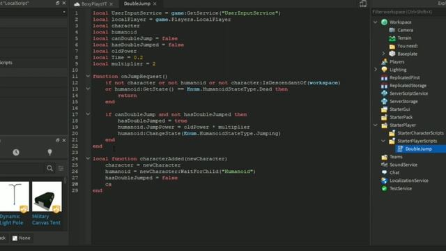Click the toolbox search magnifier icon
The width and height of the screenshot is (446, 251).
[x=49, y=169]
